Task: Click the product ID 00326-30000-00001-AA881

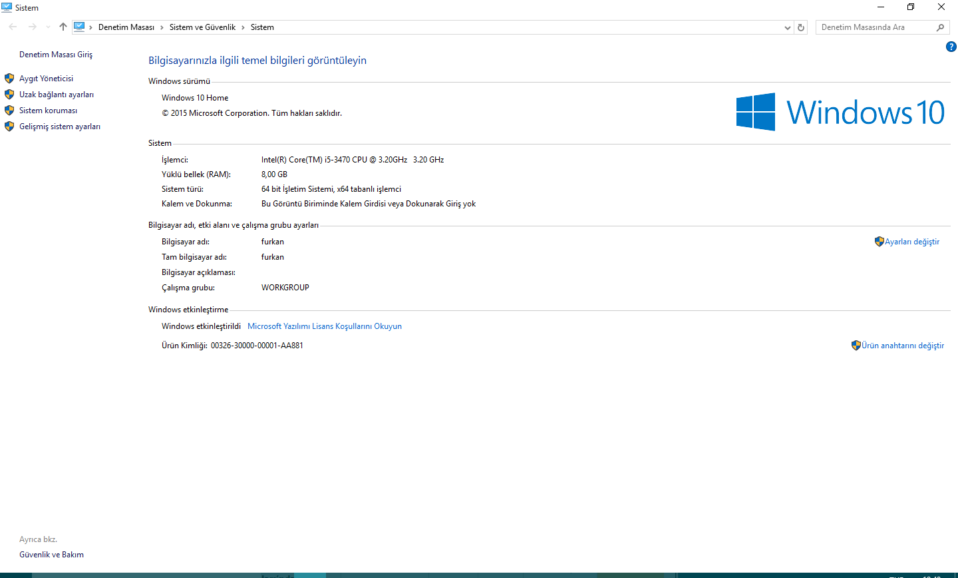Action: pyautogui.click(x=257, y=346)
